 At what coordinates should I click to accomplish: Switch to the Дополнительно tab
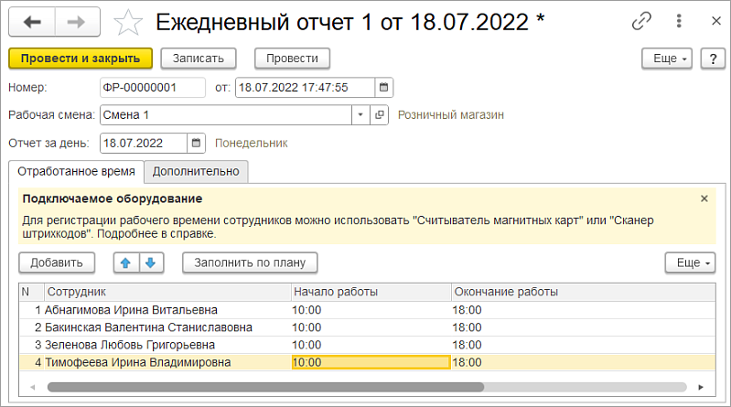[196, 172]
